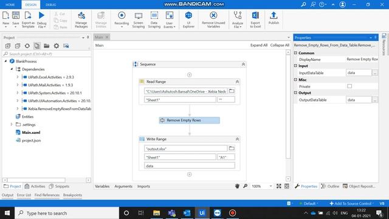389x219 pixels.
Task: Click Collapse All link
Action: [280, 45]
